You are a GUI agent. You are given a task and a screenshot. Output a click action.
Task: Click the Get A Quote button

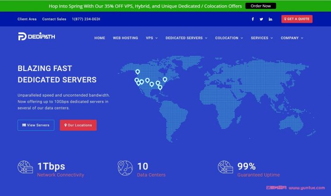click(296, 19)
